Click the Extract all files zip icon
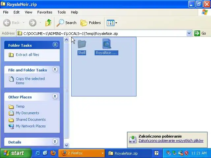The height and width of the screenshot is (158, 211). [11, 55]
